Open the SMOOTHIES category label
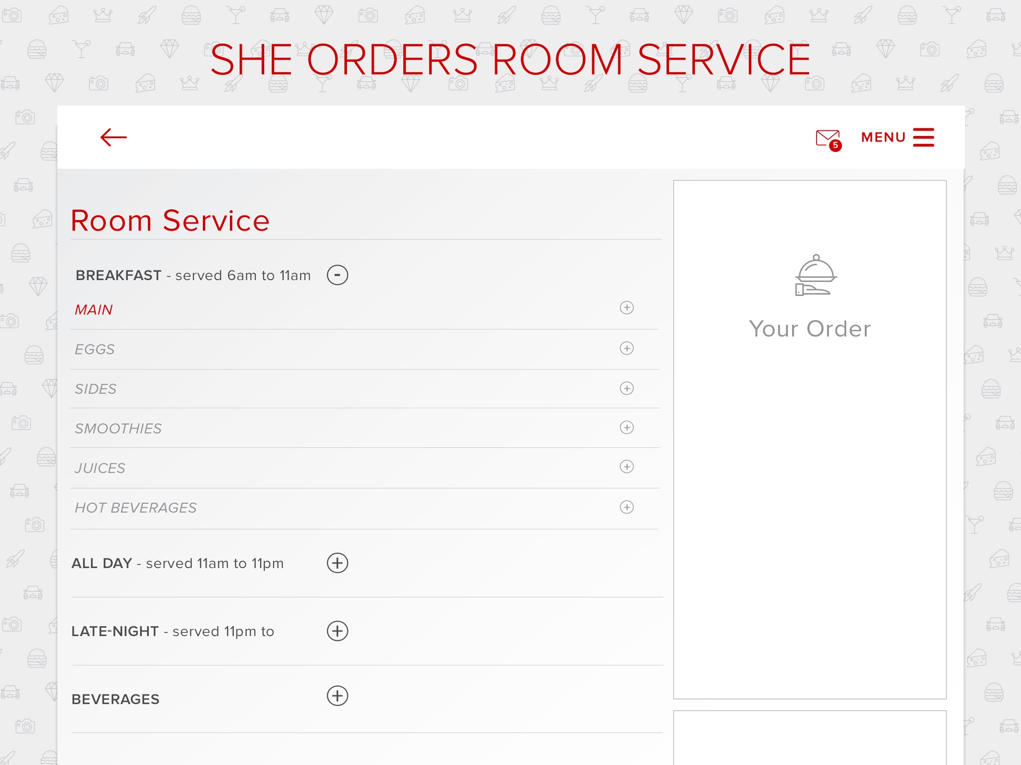This screenshot has width=1021, height=765. (x=118, y=429)
